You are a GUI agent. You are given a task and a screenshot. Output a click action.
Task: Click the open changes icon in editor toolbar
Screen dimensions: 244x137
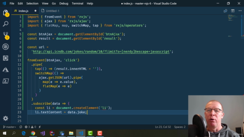pyautogui.click(x=225, y=11)
